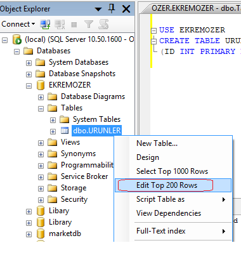Viewport: 241px width, 257px height.
Task: Click the Disconnect server icon
Action: click(60, 24)
